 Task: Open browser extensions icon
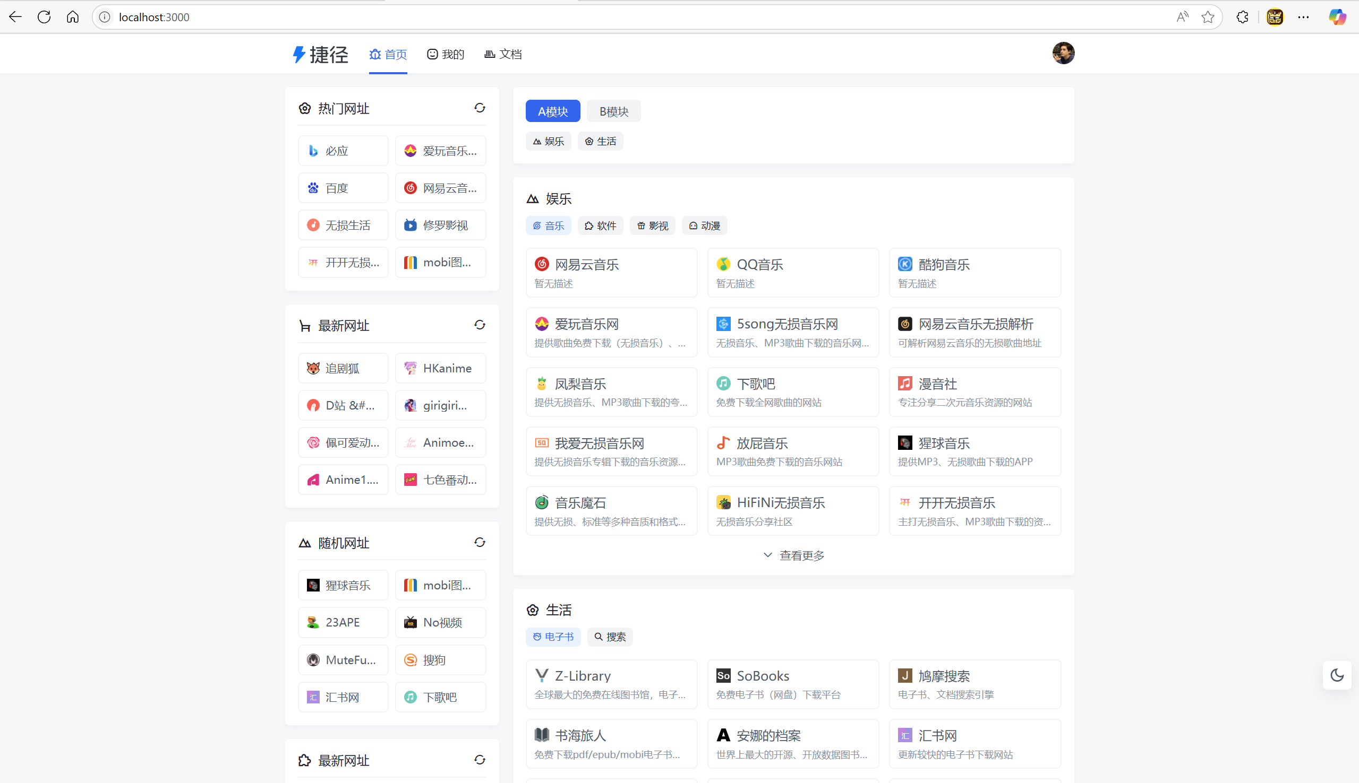coord(1242,17)
